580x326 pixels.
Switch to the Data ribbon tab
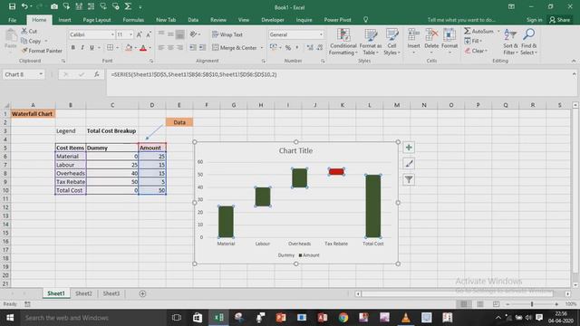(x=193, y=20)
